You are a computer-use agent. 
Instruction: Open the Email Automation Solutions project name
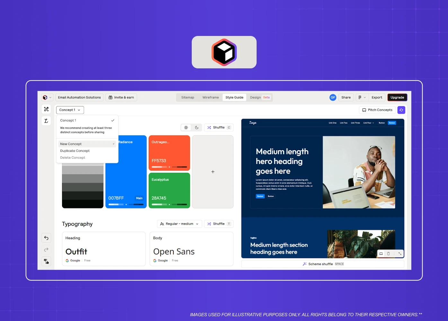pyautogui.click(x=79, y=97)
